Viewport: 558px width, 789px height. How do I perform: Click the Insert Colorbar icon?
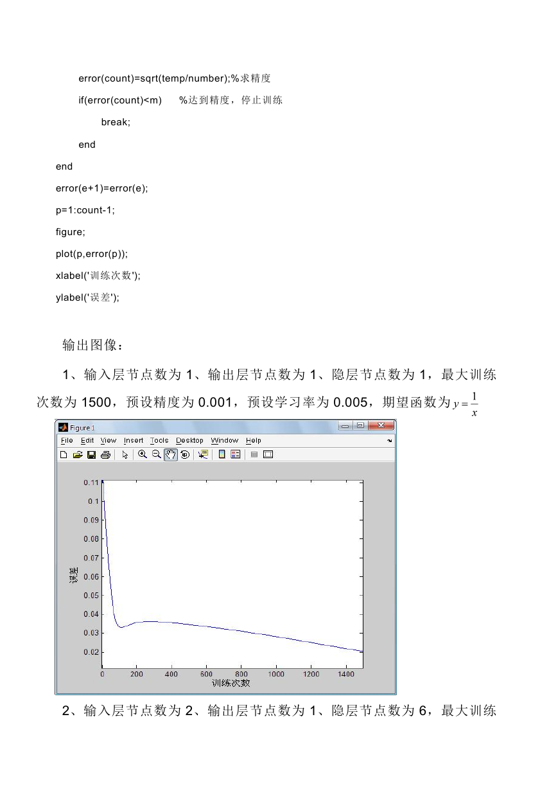point(222,454)
